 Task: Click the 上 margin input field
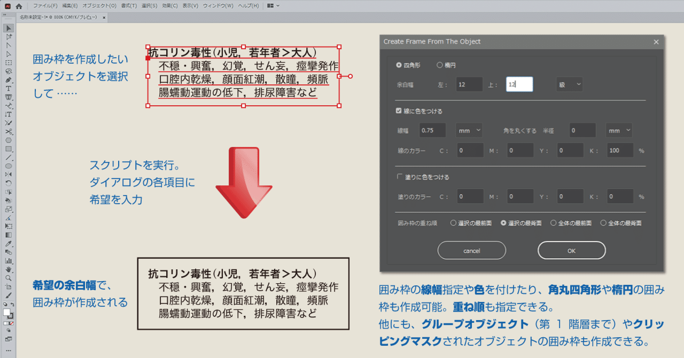pyautogui.click(x=519, y=84)
